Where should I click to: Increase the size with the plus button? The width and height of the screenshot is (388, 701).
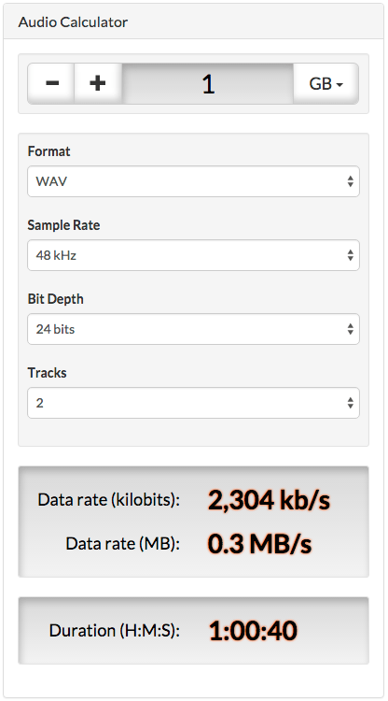click(98, 83)
